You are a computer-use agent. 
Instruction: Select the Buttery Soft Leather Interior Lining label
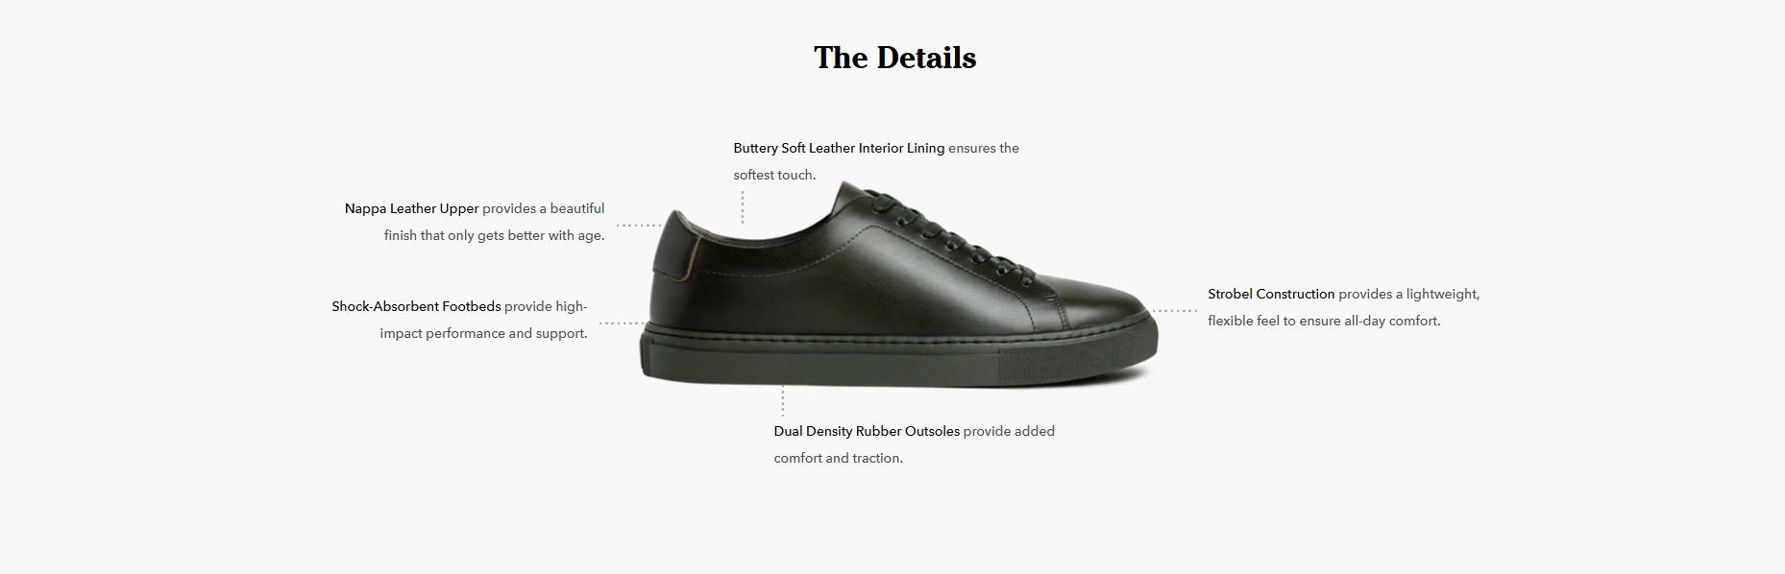(839, 148)
